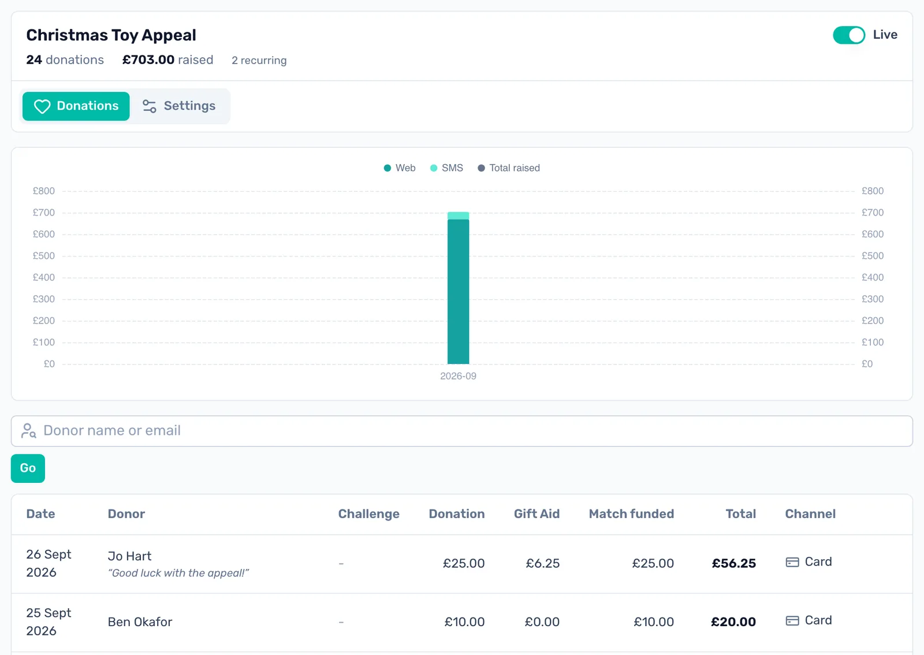Click the £6.25 Gift Aid value
The width and height of the screenshot is (924, 655).
pos(543,564)
